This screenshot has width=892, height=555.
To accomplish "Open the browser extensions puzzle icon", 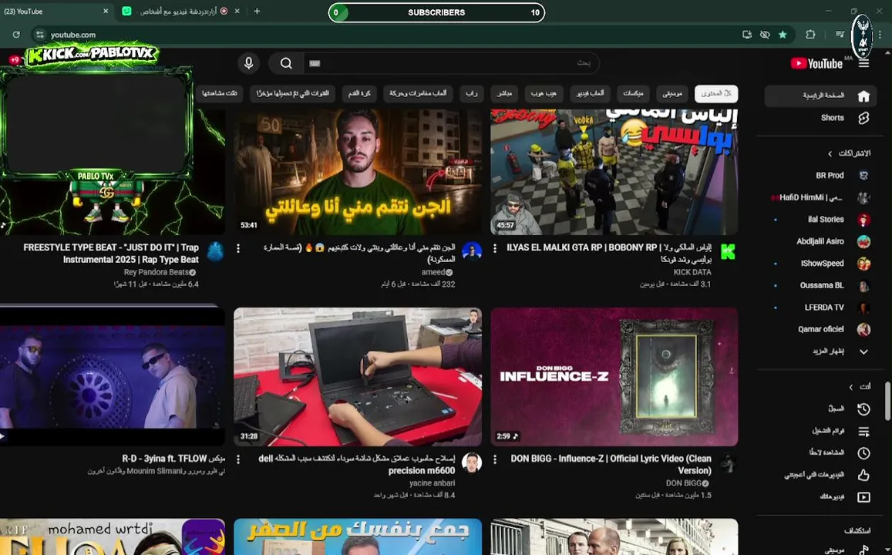I will click(x=810, y=35).
